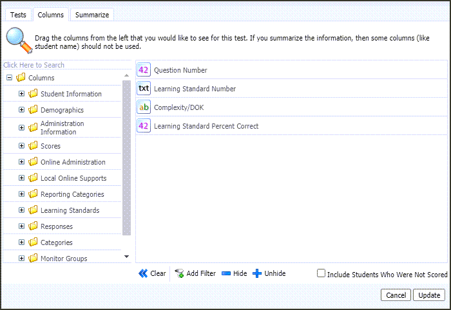The image size is (451, 310).
Task: Click the Update button
Action: click(x=429, y=295)
